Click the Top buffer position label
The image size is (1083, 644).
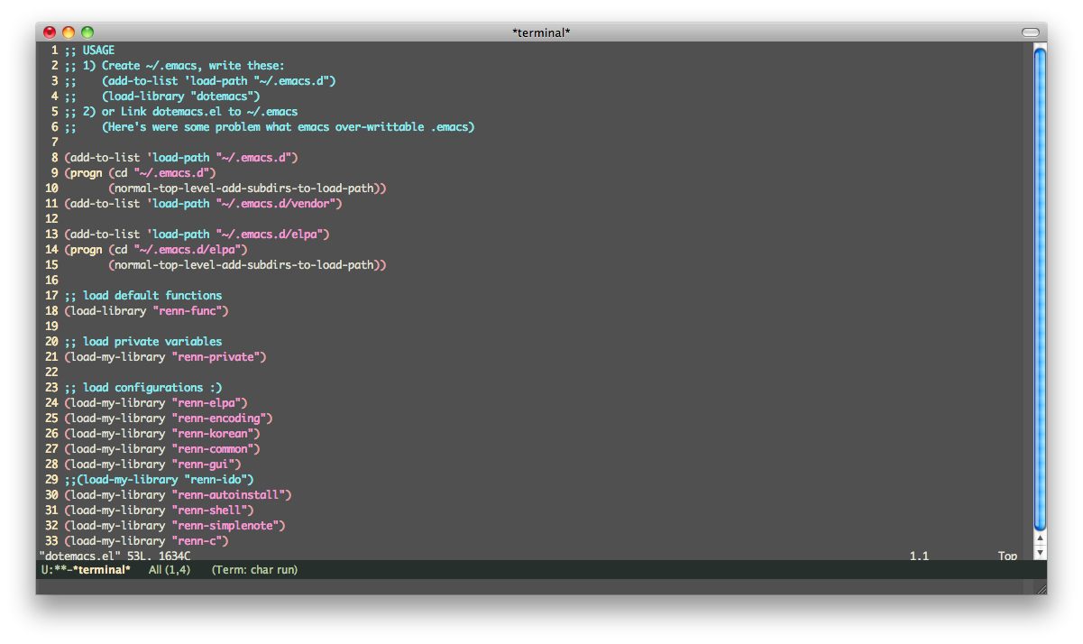1006,556
